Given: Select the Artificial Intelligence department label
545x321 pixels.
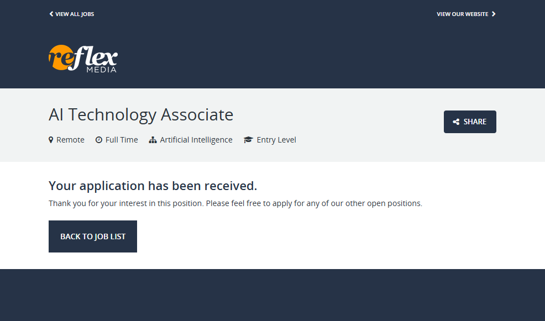Looking at the screenshot, I should click(x=196, y=140).
